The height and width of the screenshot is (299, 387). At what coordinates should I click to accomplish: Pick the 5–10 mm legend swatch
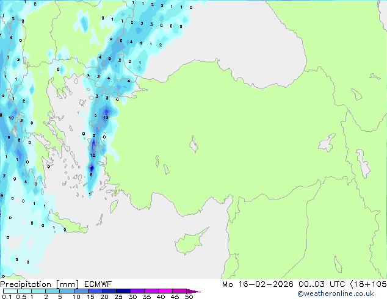[x=67, y=291]
